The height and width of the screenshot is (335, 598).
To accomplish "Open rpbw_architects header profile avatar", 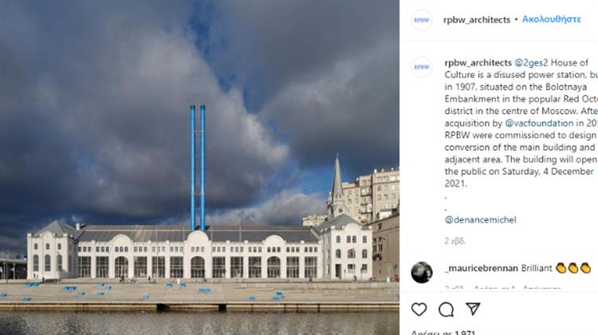I will tap(422, 20).
